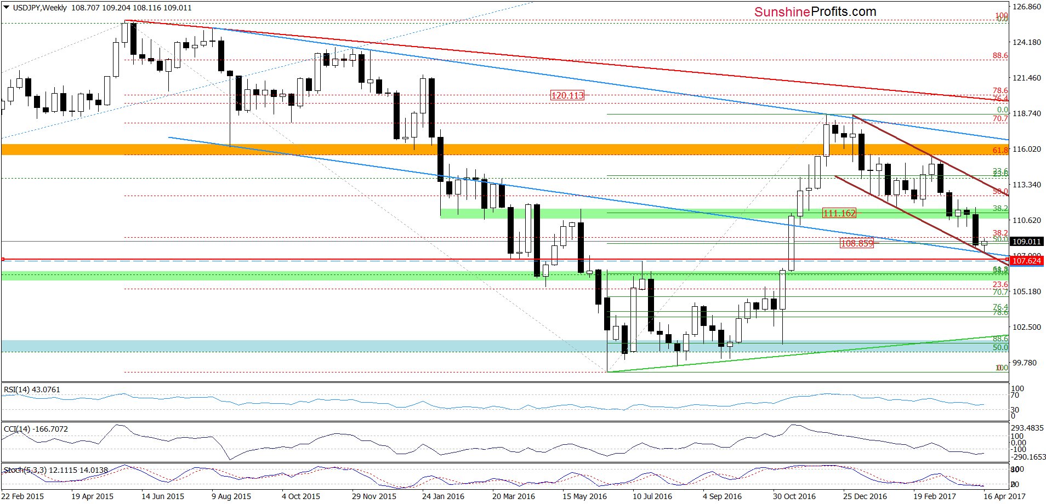This screenshot has width=1046, height=504.
Task: Select the 105.180 price axis label
Action: [1026, 291]
